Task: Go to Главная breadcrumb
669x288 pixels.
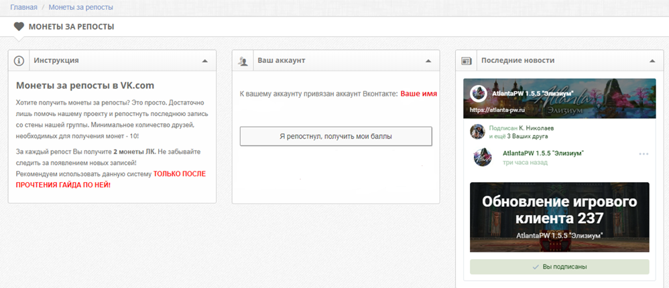Action: tap(24, 7)
